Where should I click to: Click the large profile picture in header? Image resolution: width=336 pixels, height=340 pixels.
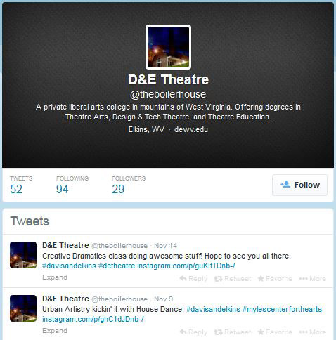[168, 47]
